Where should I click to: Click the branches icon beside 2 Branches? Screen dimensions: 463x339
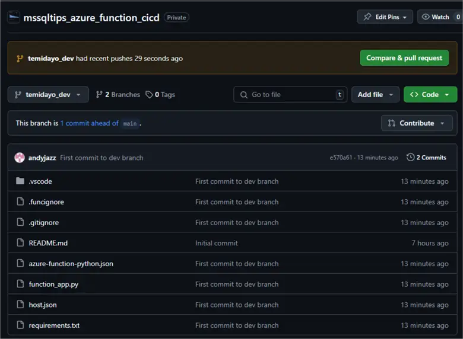[99, 95]
